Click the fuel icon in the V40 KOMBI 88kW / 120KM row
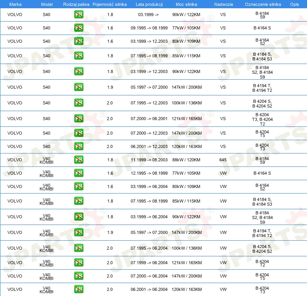 [79, 159]
